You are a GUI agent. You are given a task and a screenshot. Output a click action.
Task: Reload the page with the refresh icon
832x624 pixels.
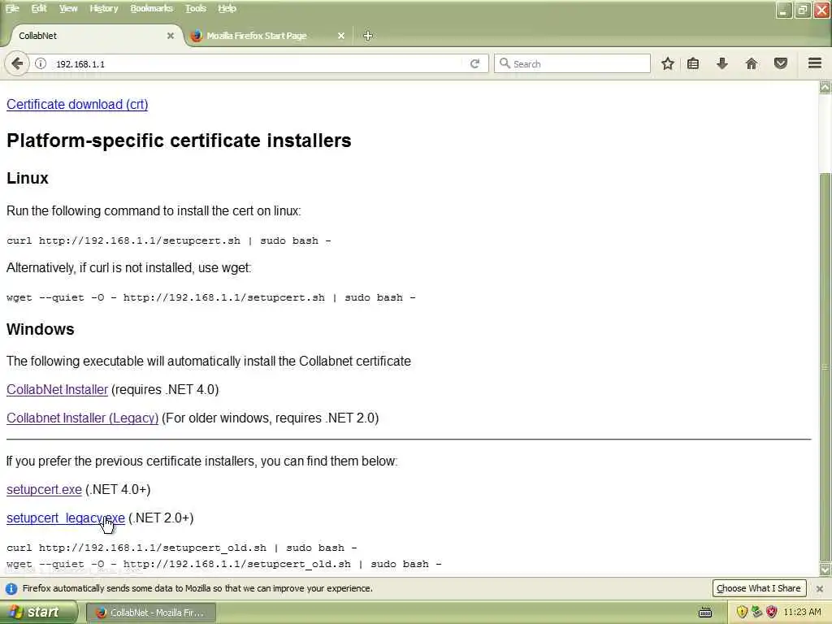[474, 63]
